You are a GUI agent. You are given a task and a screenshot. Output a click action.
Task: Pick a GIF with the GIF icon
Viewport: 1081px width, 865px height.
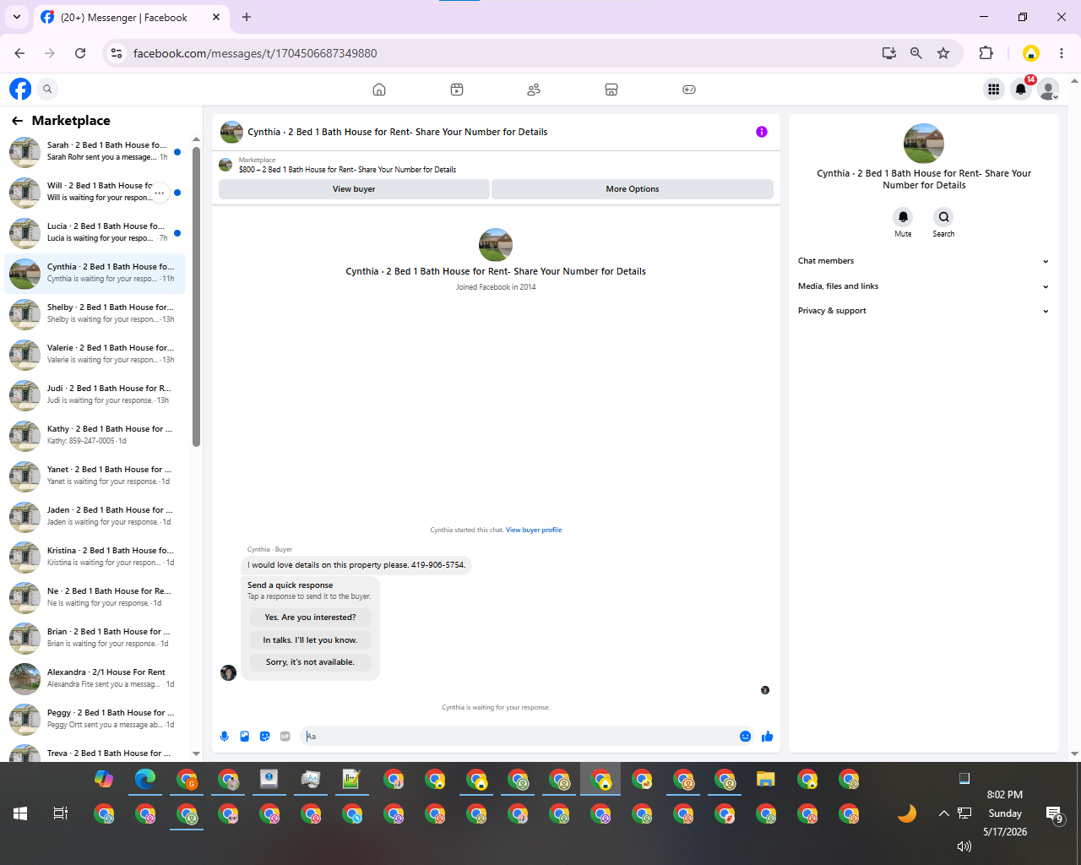tap(285, 737)
